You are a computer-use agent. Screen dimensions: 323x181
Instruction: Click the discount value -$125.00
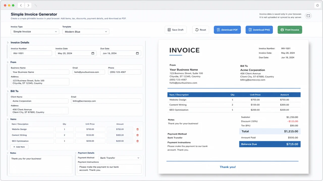[x=292, y=121]
